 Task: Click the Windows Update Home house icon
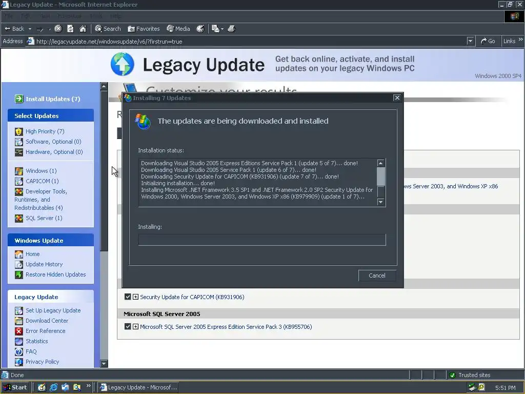click(19, 254)
